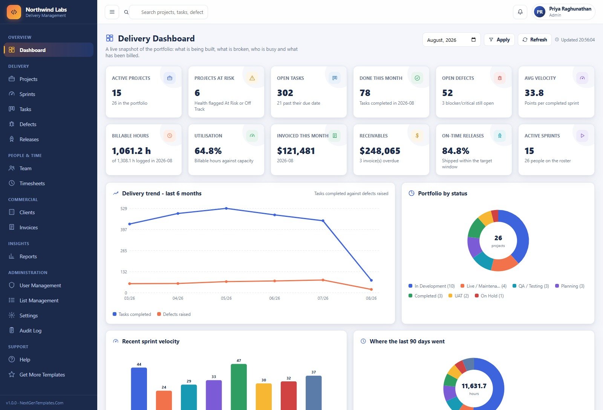Open Settings in the sidebar
Screen dimensions: 603x410
49,316
